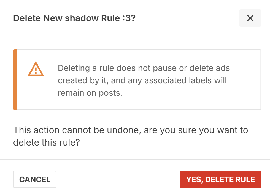Click 'shadow Rule' in the dialog heading

(x=92, y=18)
